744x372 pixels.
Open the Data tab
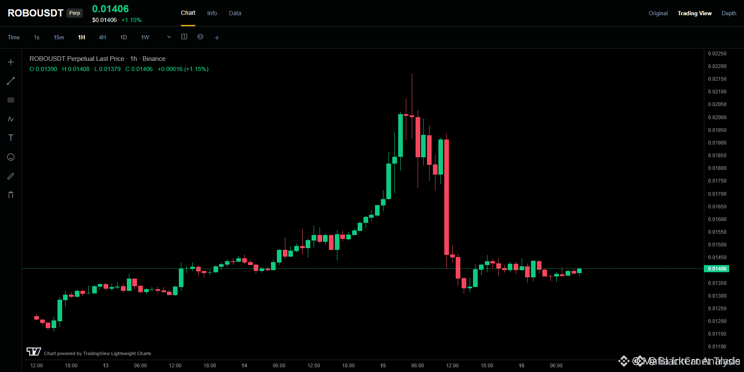(x=235, y=13)
